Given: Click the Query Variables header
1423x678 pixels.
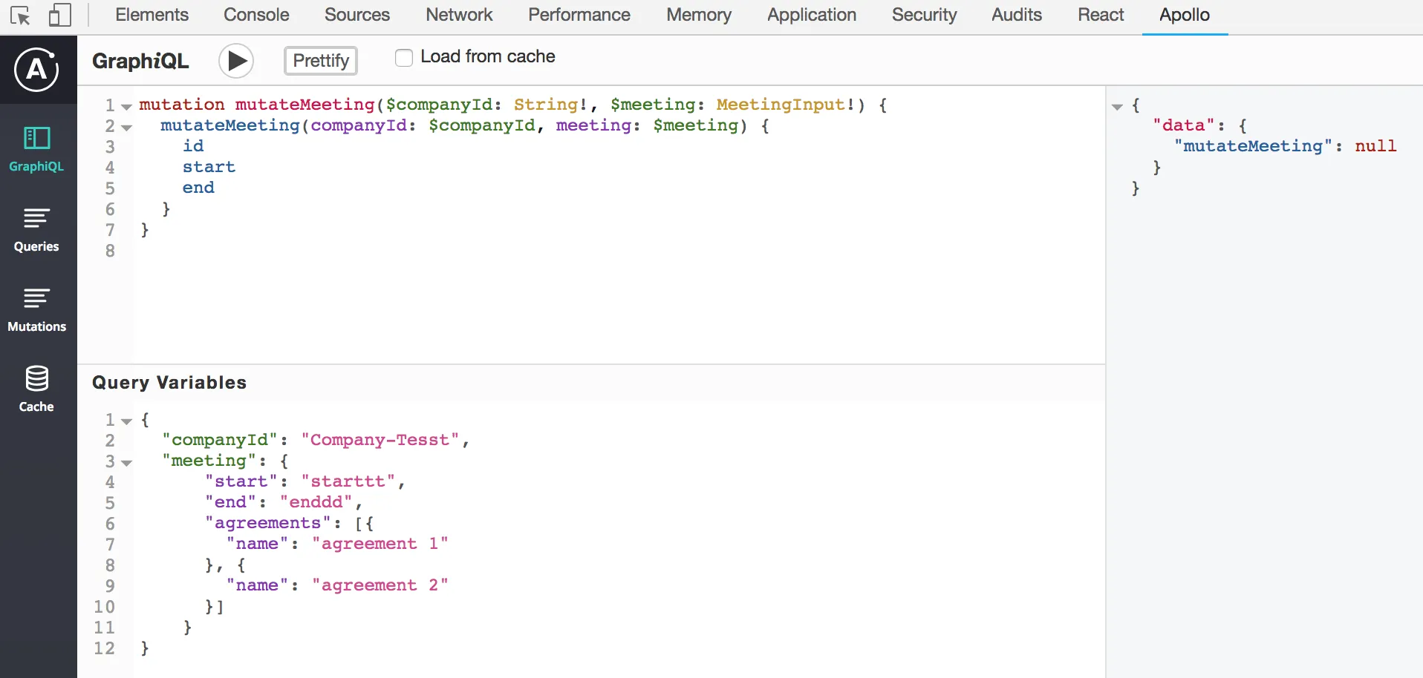Looking at the screenshot, I should click(169, 383).
